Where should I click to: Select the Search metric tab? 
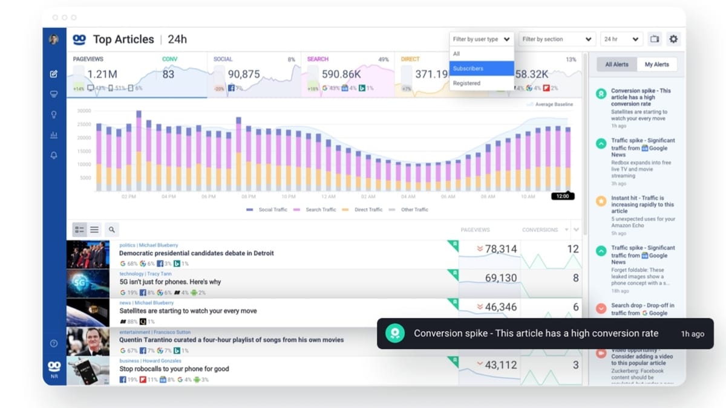(348, 75)
